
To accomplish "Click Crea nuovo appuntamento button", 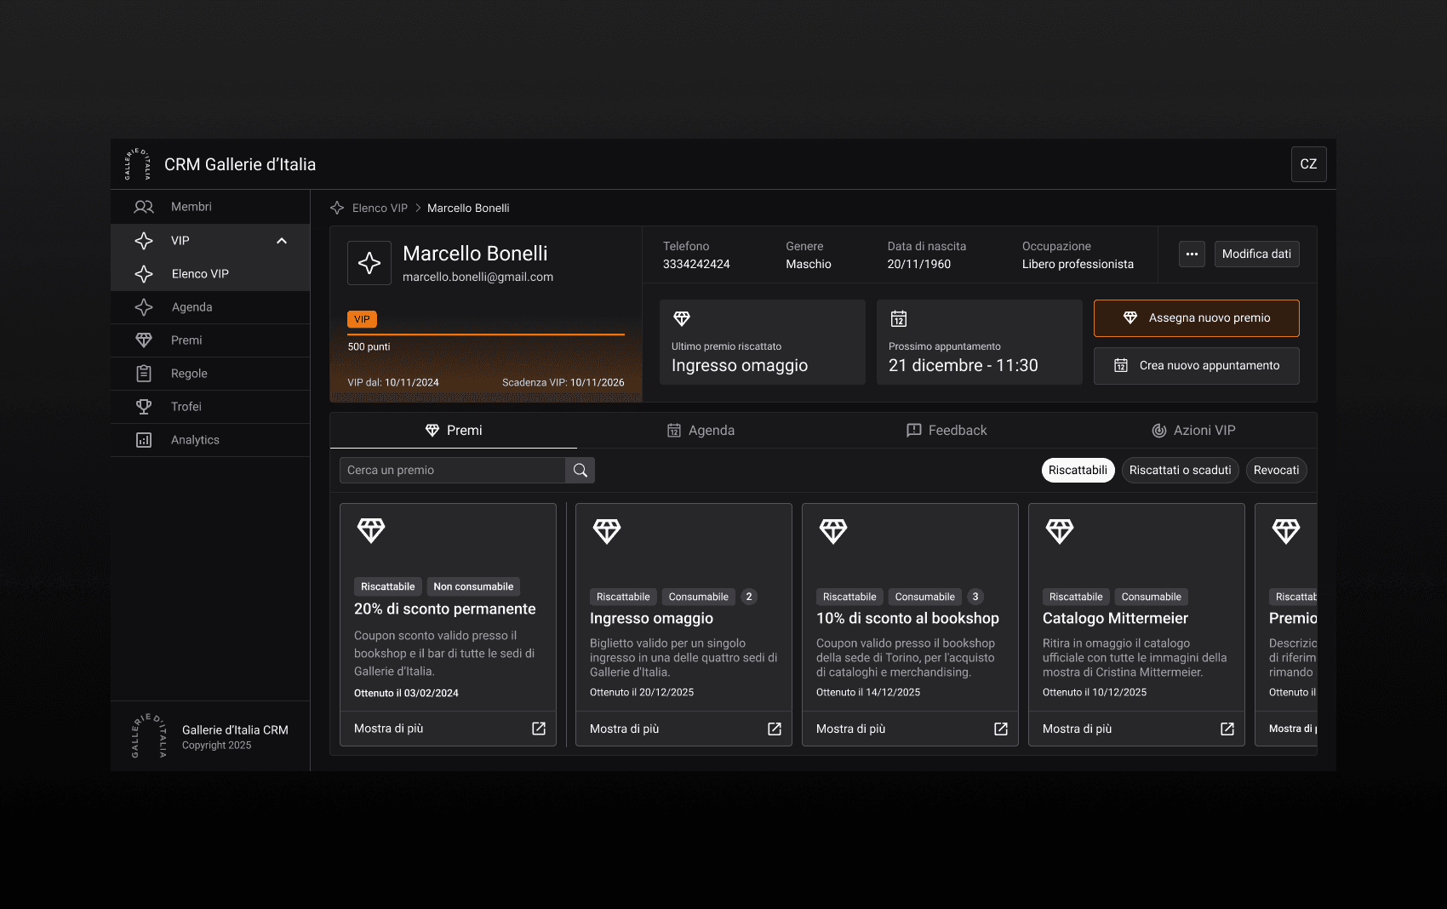I will (x=1197, y=366).
